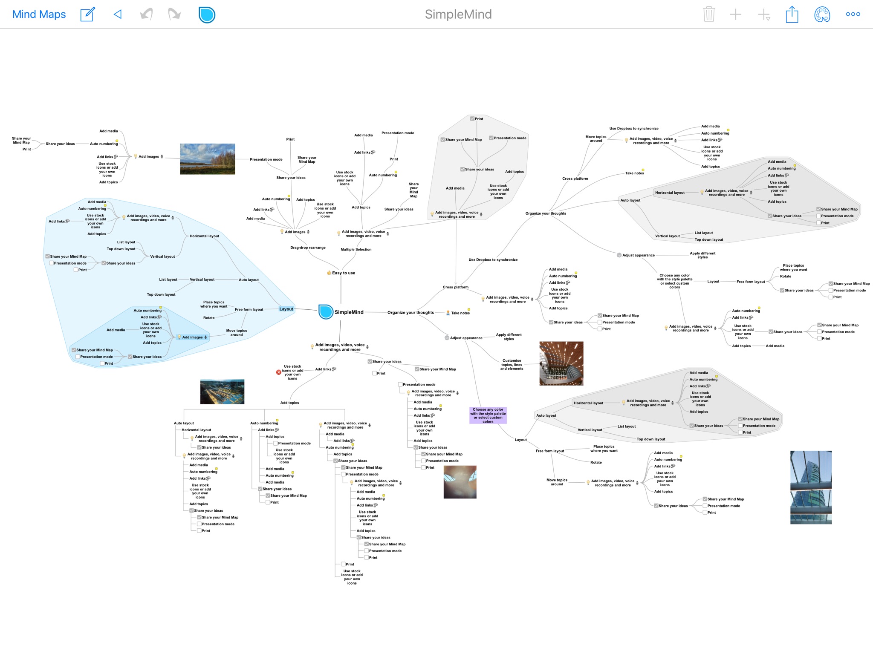
Task: Open the style palette icon
Action: click(822, 14)
